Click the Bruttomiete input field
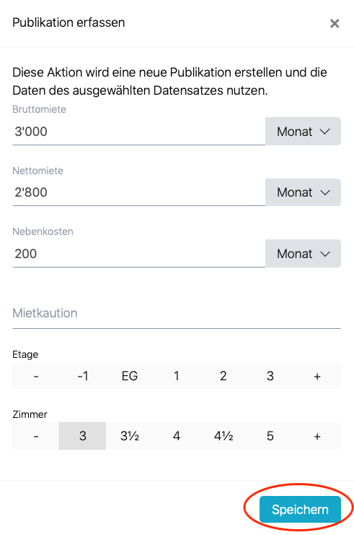 click(139, 132)
